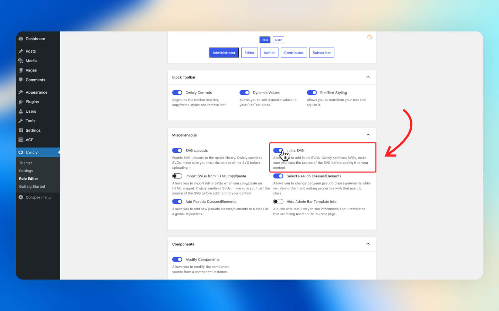Screen dimensions: 499x311
Task: Turn on Hide Admin Bar Template Info
Action: pyautogui.click(x=278, y=201)
